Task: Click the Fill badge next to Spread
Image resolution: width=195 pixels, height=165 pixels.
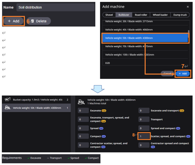Action: point(101,128)
